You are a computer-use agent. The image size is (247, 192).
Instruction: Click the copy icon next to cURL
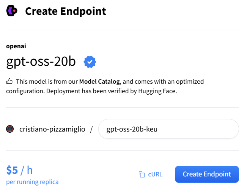(142, 174)
